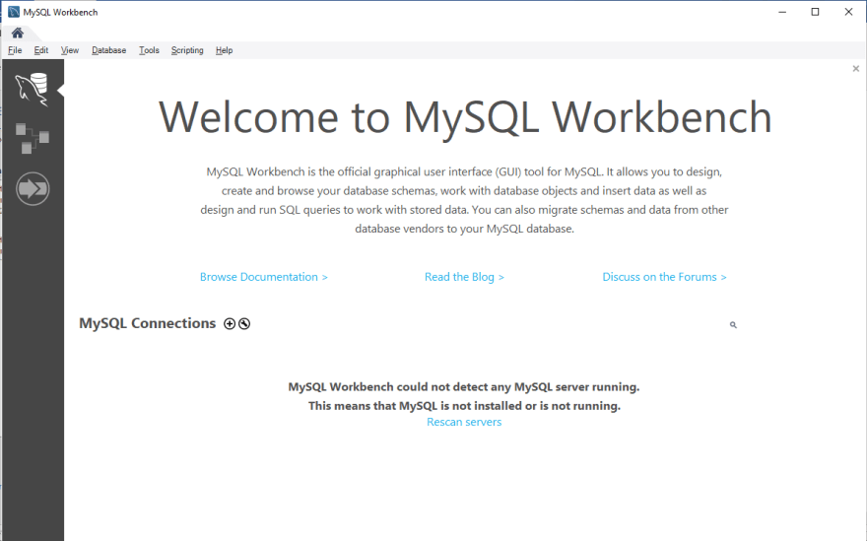Dismiss the welcome panel with the small X
Screen dimensions: 867x541
(856, 69)
